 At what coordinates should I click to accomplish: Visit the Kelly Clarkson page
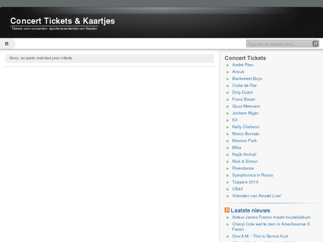click(x=246, y=127)
